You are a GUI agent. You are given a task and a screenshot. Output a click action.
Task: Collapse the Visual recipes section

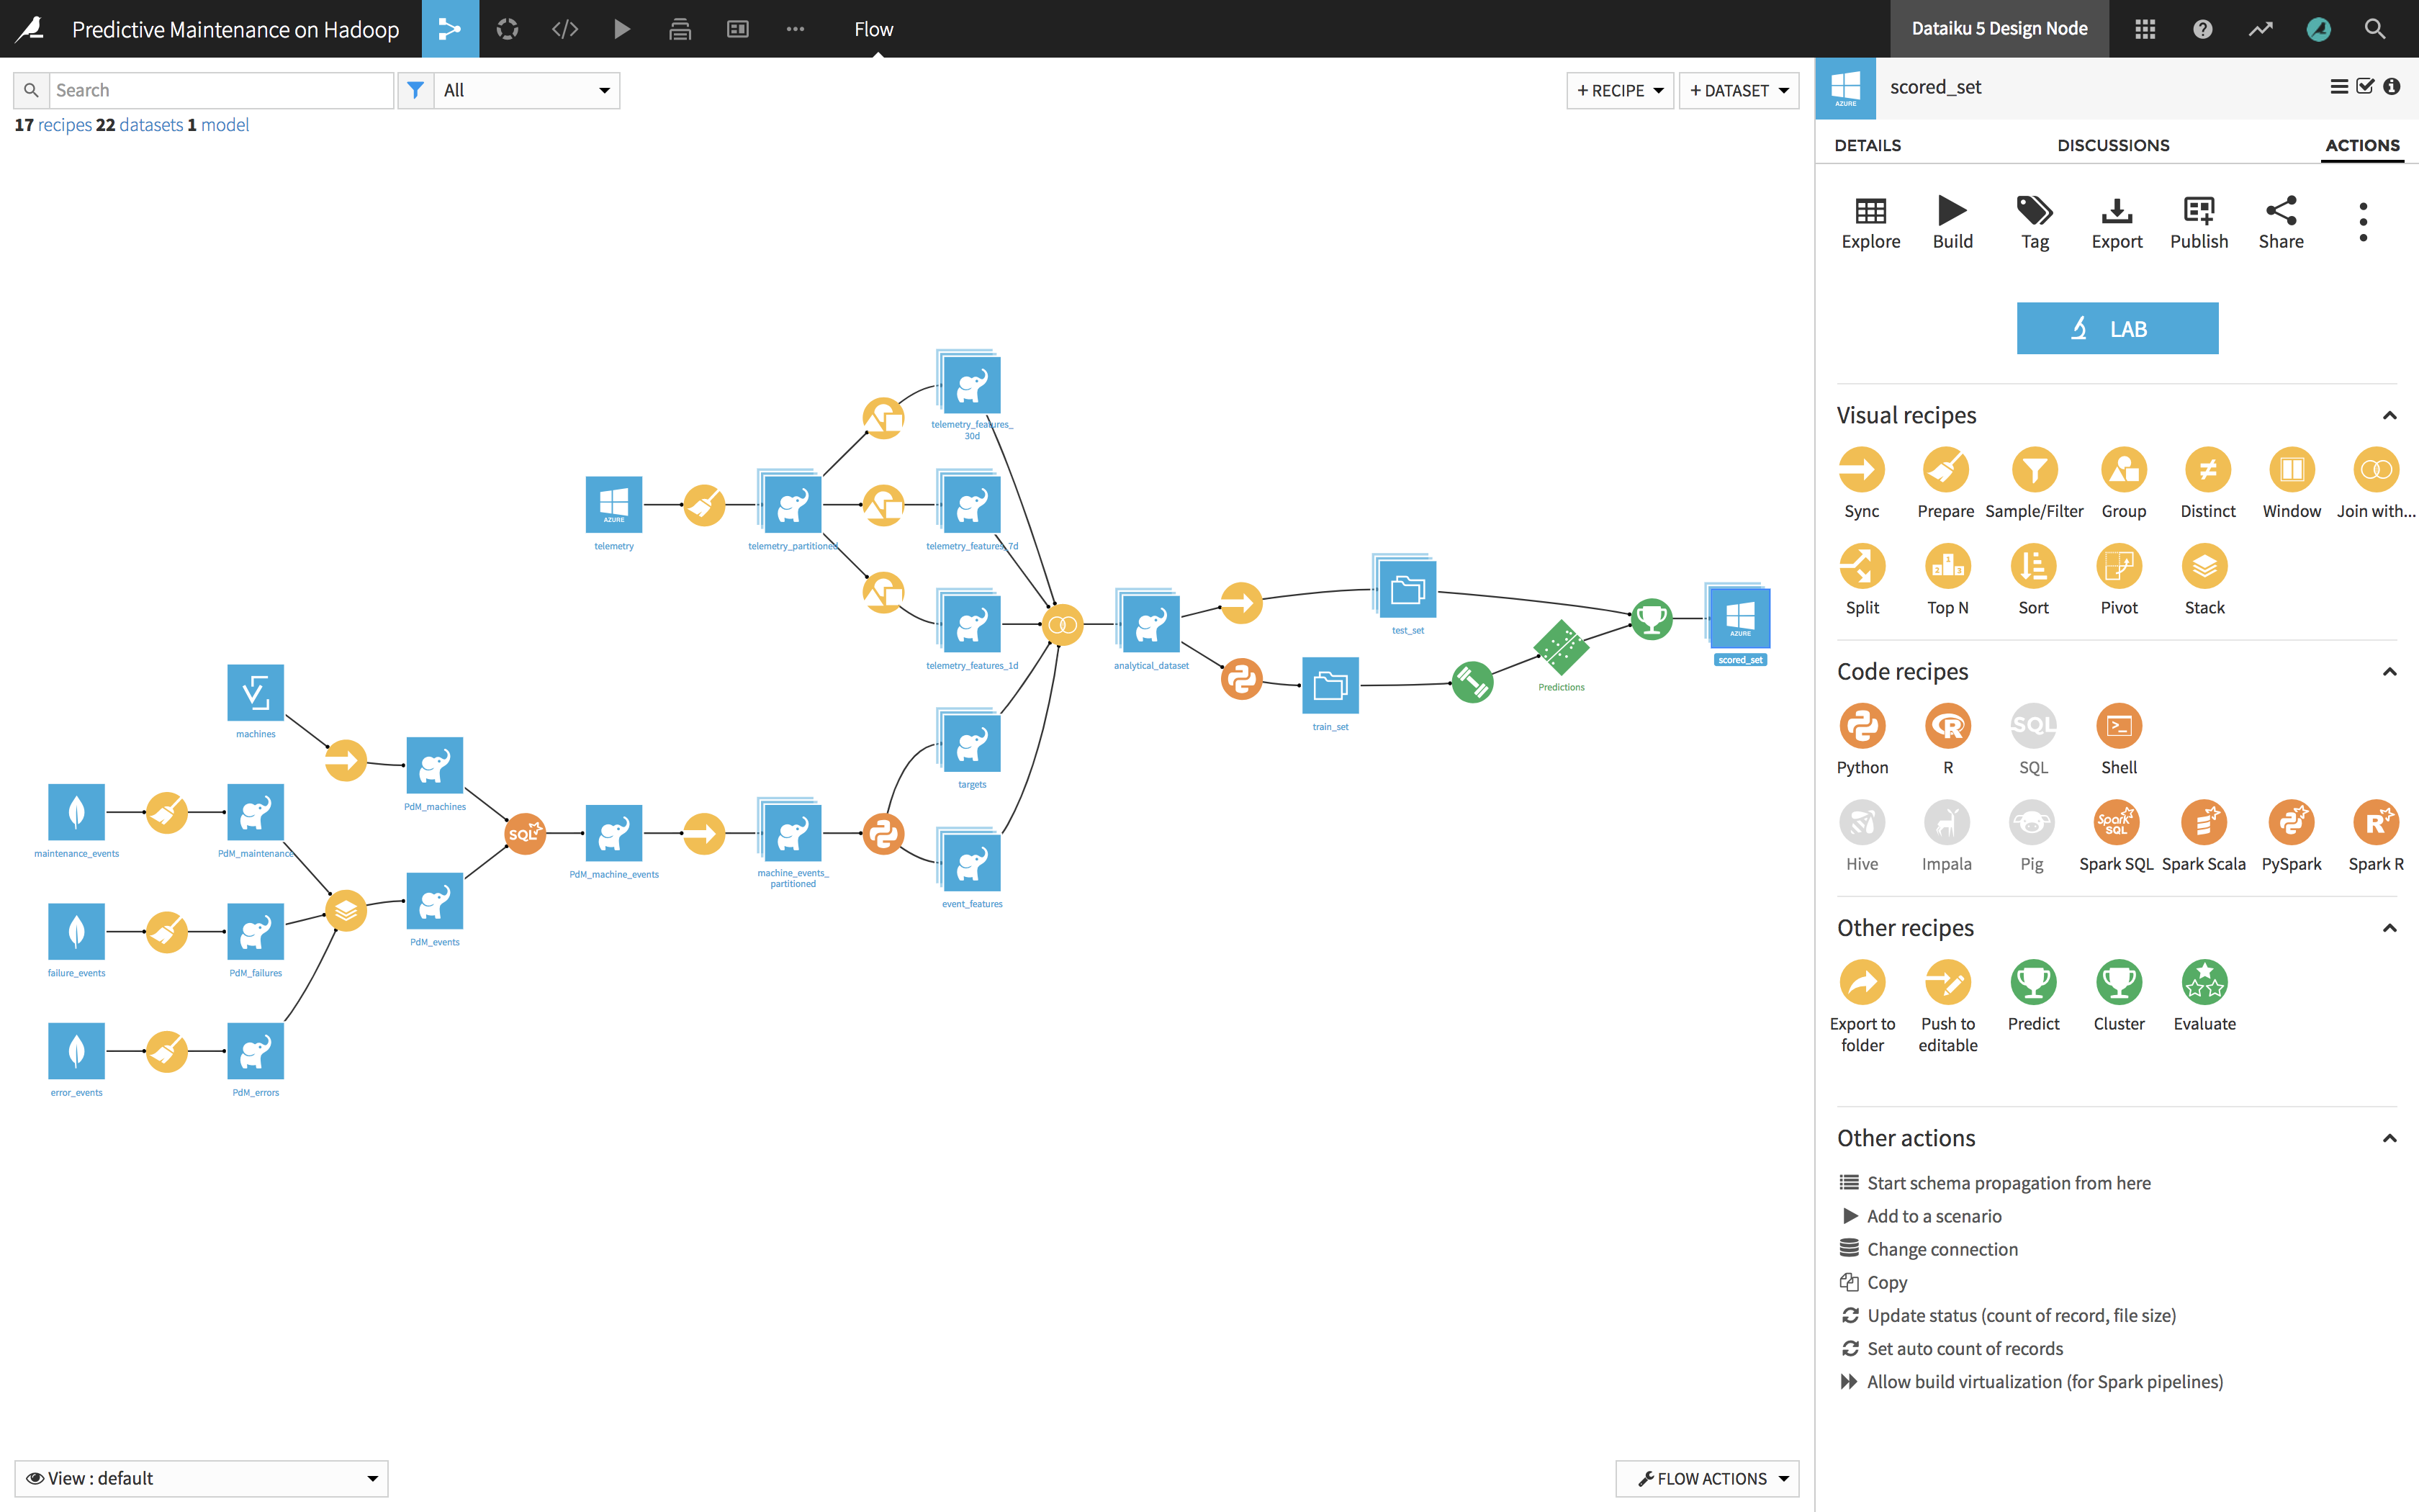[2389, 415]
